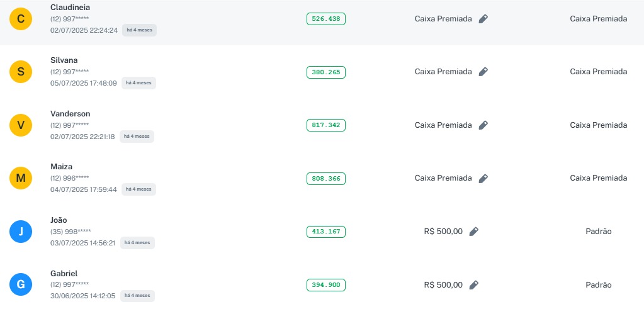Open the name Vanderson

pyautogui.click(x=70, y=114)
